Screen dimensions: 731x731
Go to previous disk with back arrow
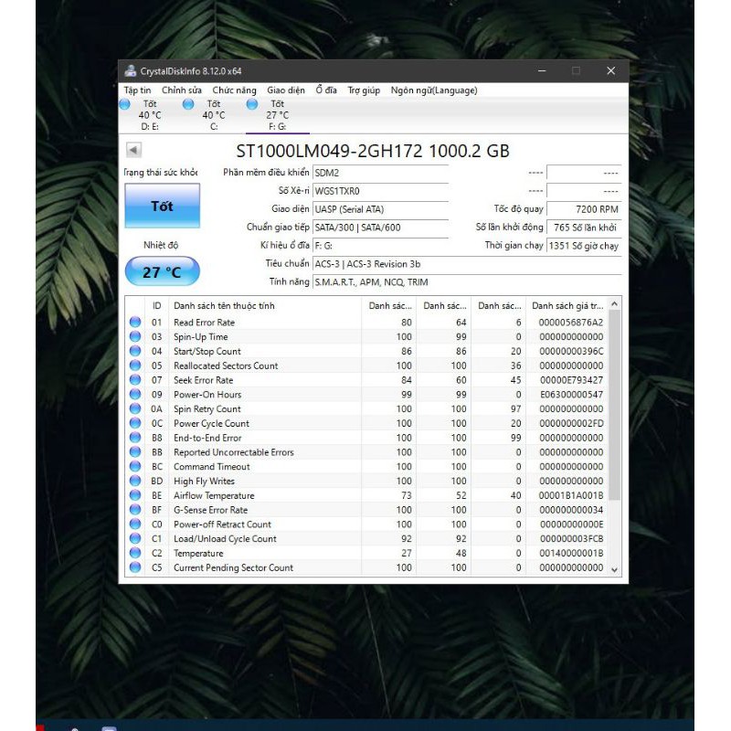click(133, 150)
